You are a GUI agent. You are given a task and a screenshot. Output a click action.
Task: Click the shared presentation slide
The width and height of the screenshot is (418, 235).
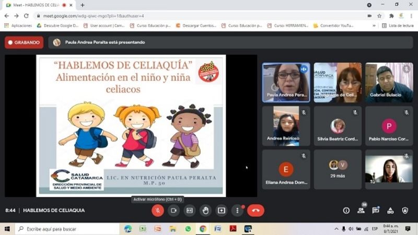coord(131,126)
